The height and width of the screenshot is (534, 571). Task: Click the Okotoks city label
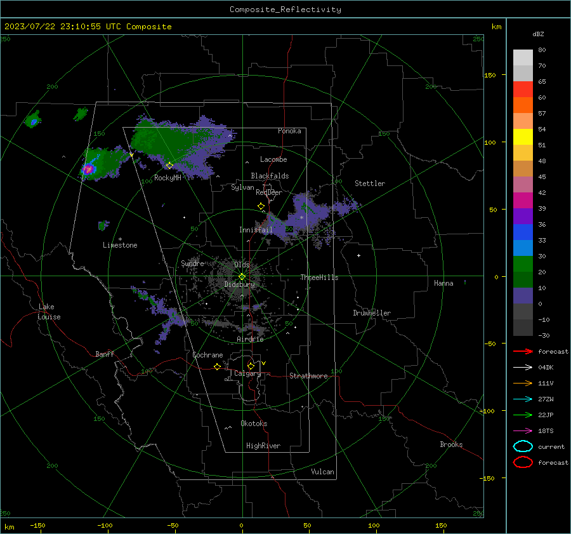pyautogui.click(x=254, y=424)
